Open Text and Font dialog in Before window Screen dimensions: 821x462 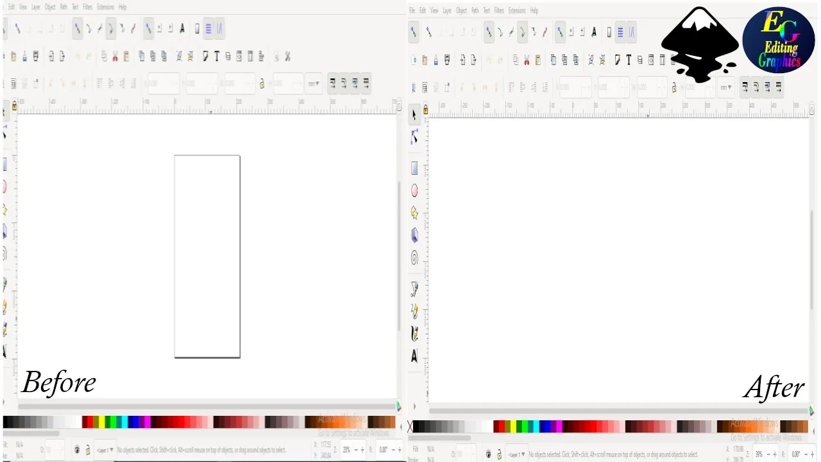pos(217,56)
